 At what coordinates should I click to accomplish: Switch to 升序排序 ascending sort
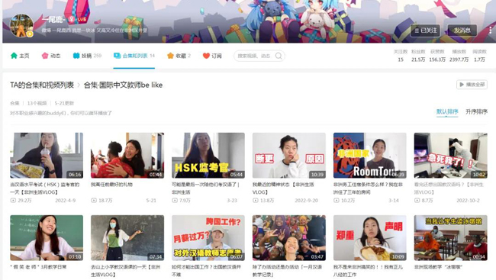pos(476,111)
